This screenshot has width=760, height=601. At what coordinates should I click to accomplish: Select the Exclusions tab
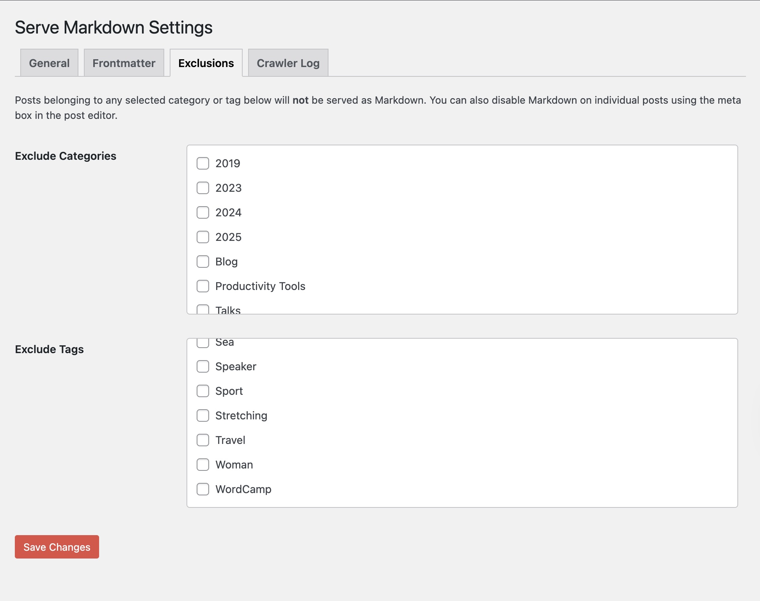coord(206,63)
